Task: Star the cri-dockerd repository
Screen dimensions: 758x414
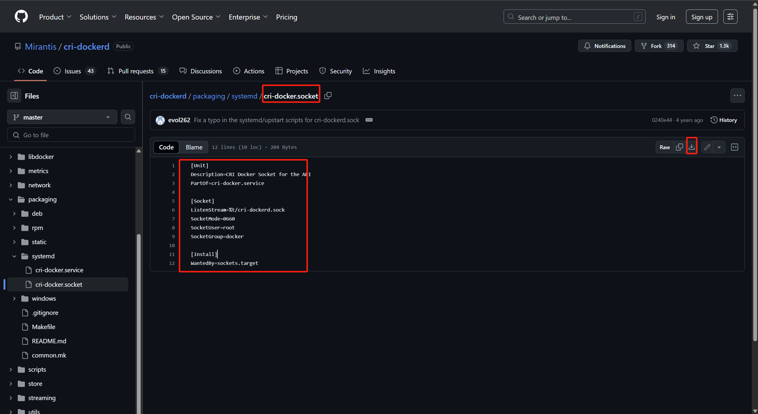Action: [x=712, y=46]
